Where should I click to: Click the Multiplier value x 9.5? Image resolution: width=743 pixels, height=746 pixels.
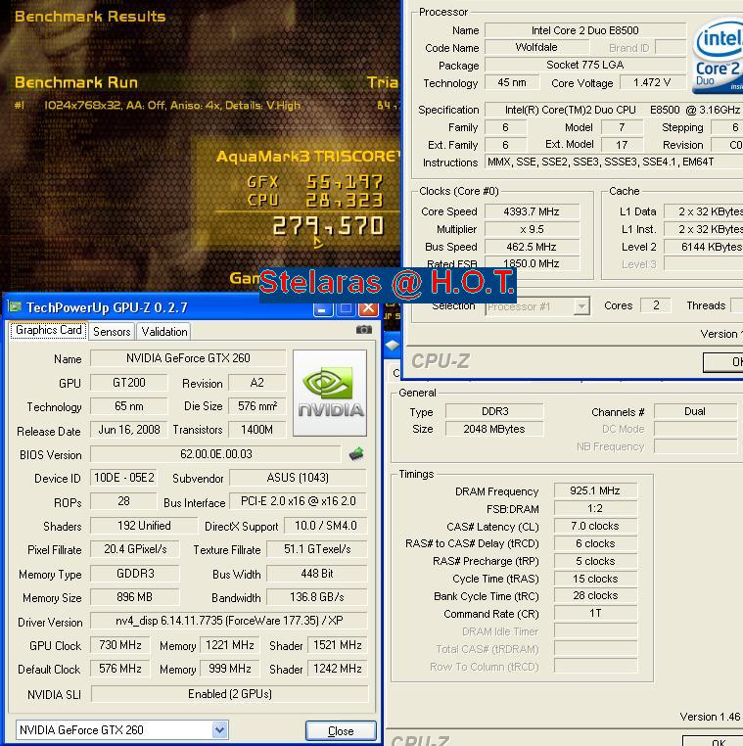point(532,229)
